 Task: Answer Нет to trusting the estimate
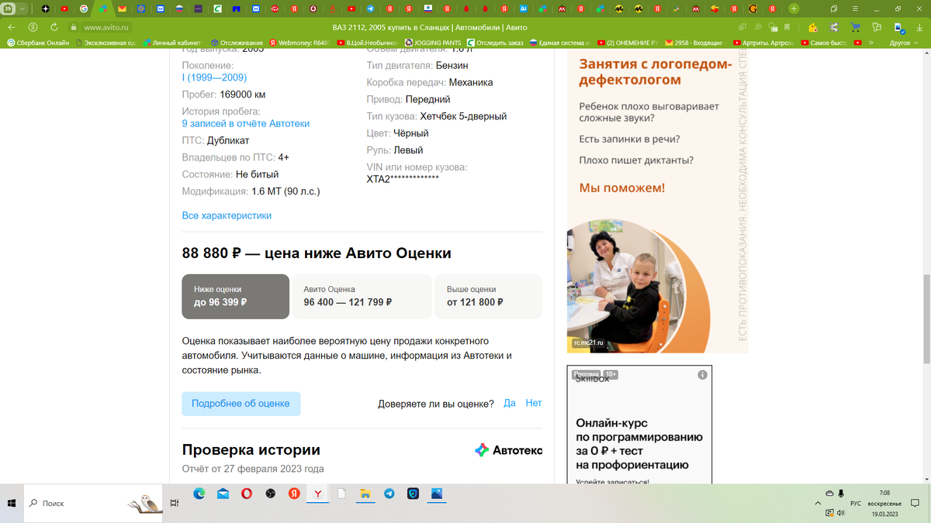point(533,403)
